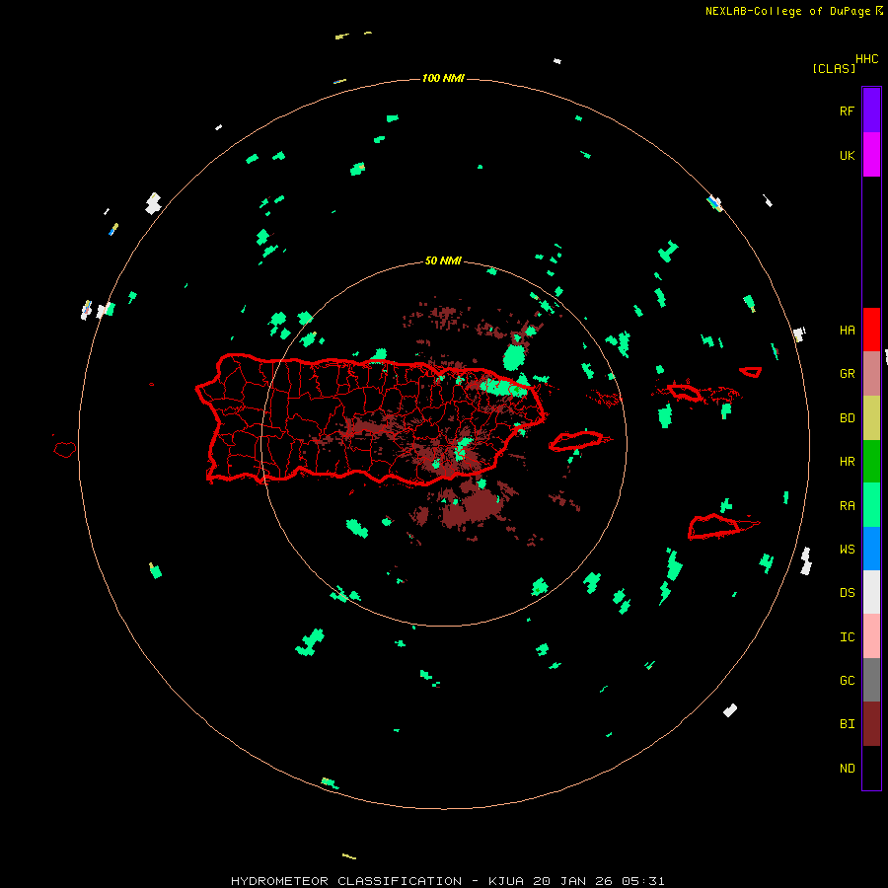This screenshot has height=888, width=888.
Task: Click the Vieques island outline
Action: (576, 441)
